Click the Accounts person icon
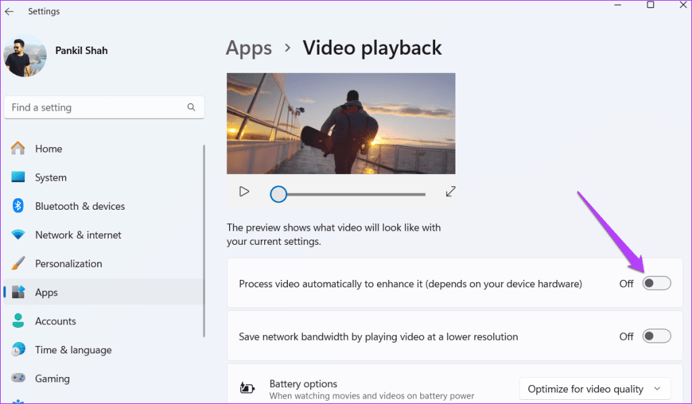The height and width of the screenshot is (404, 692). point(18,321)
